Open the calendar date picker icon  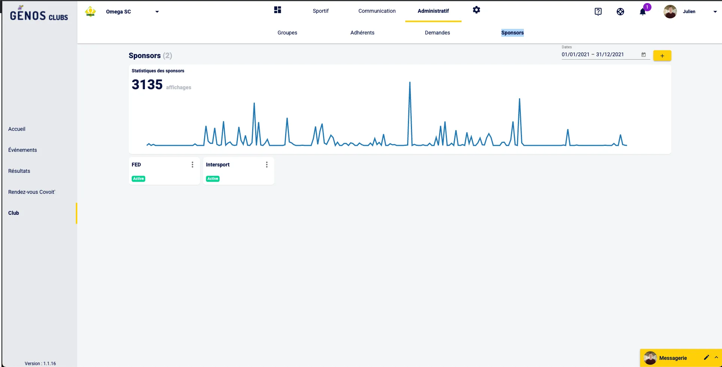click(644, 55)
